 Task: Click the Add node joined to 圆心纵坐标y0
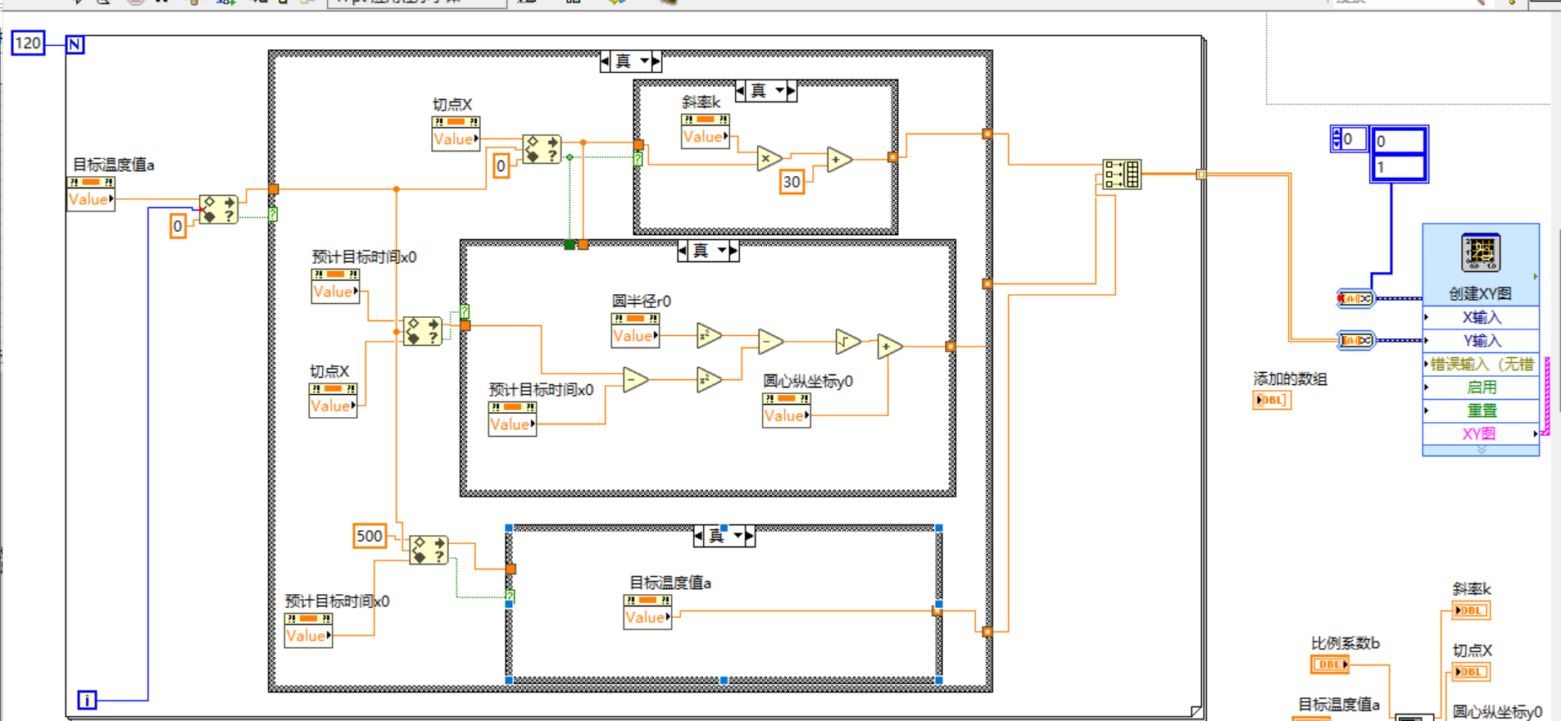889,347
